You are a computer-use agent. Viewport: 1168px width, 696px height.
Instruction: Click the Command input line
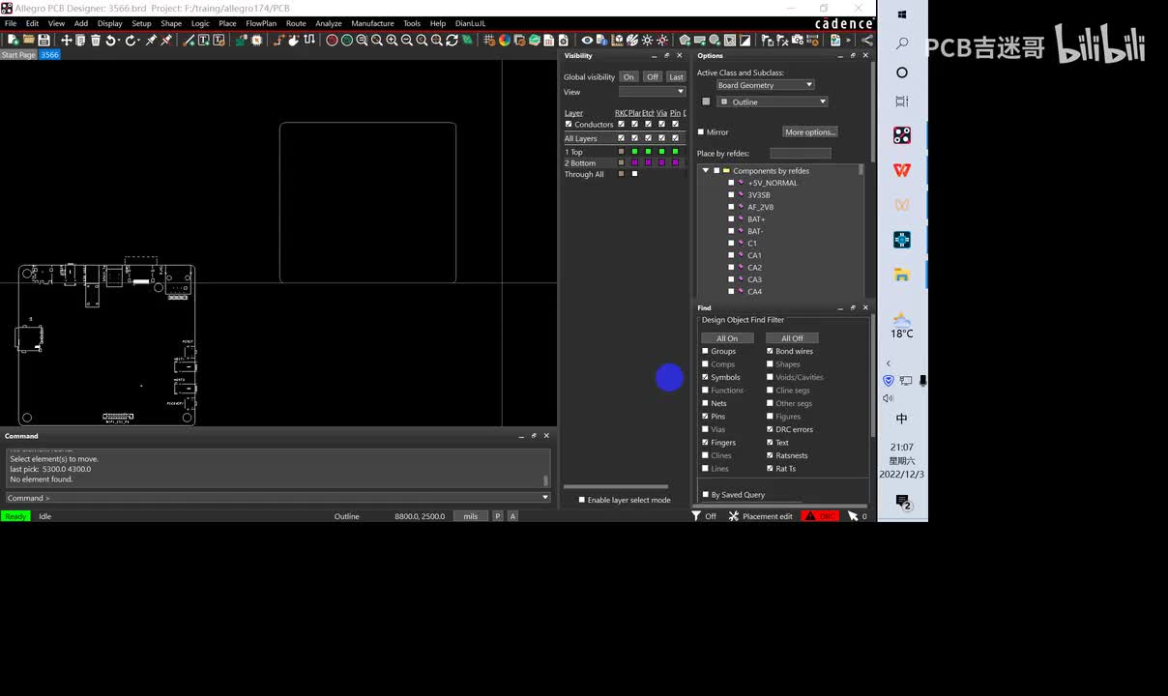[x=277, y=498]
